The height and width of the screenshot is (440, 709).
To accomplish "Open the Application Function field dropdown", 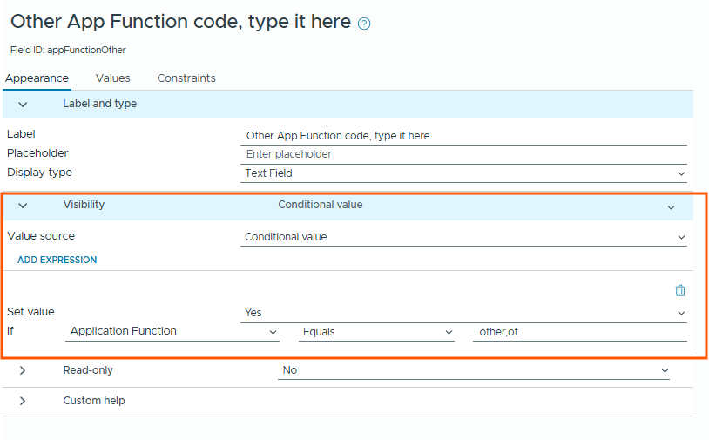I will pos(172,332).
